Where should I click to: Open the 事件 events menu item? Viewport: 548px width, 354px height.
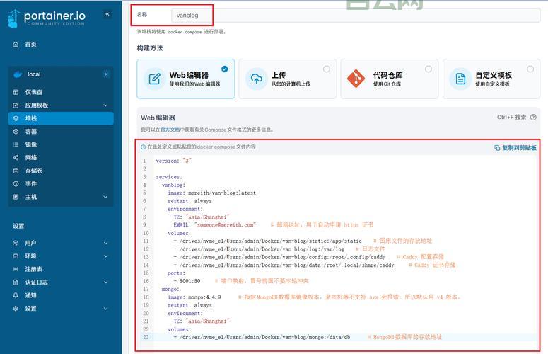click(x=61, y=183)
